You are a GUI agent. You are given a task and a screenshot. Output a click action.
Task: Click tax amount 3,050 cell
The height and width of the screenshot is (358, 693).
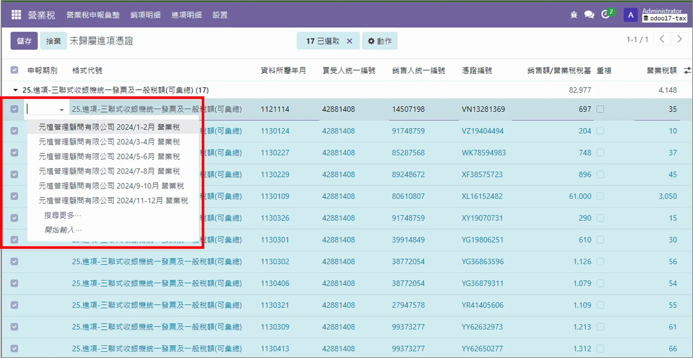point(668,196)
